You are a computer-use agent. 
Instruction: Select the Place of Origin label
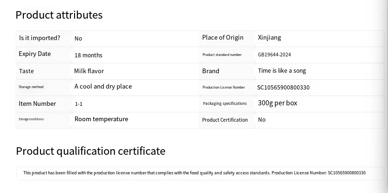click(x=223, y=37)
